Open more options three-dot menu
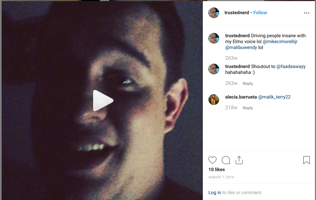 tap(307, 13)
